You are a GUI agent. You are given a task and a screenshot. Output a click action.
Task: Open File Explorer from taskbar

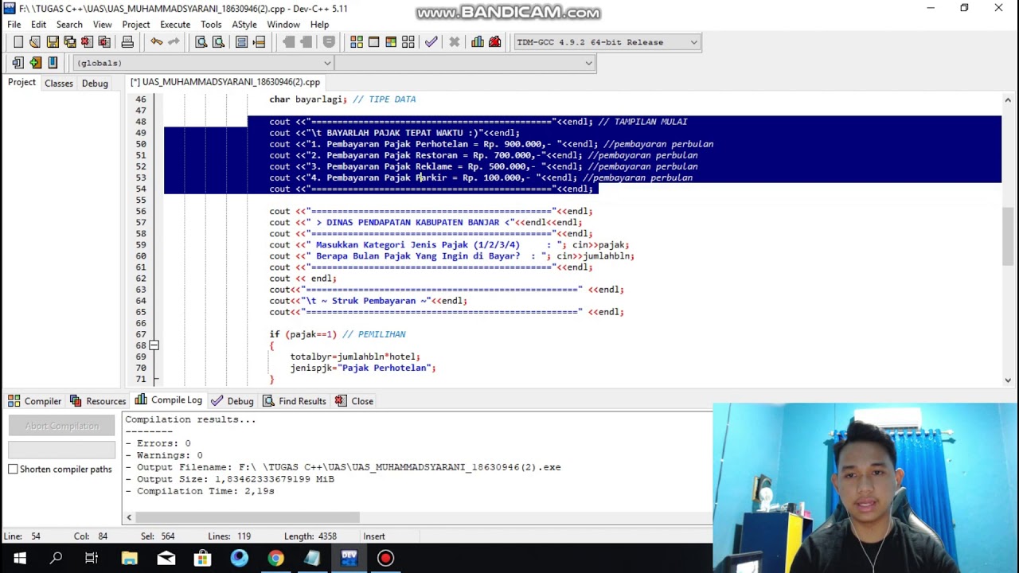coord(129,558)
